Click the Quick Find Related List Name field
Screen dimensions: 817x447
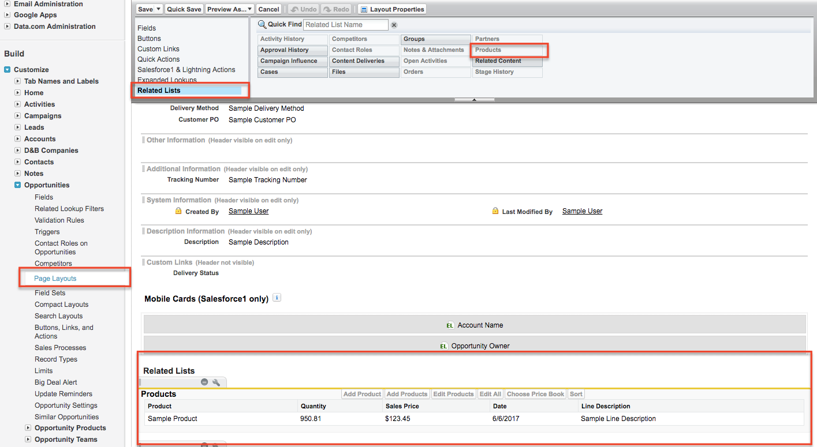click(345, 25)
